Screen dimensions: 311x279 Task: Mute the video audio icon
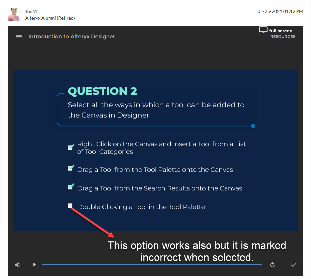pos(18,264)
